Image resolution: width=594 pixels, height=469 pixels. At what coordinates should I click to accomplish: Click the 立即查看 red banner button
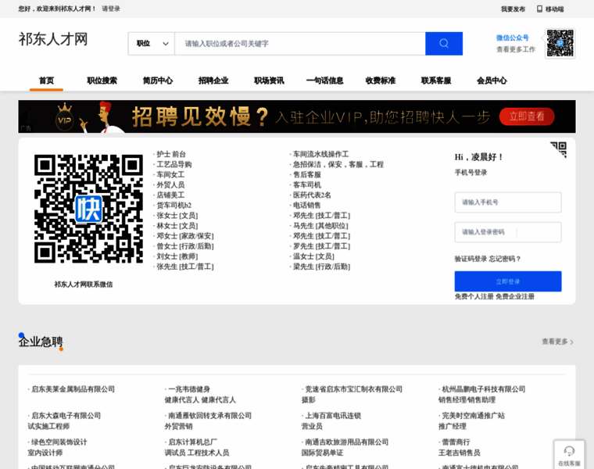[x=527, y=116]
